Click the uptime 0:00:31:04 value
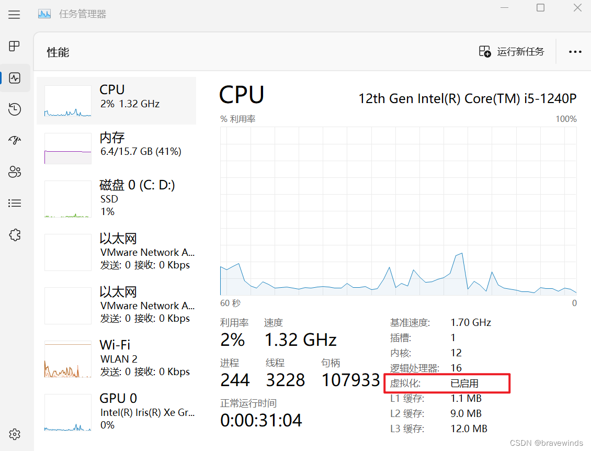591x451 pixels. (x=261, y=420)
